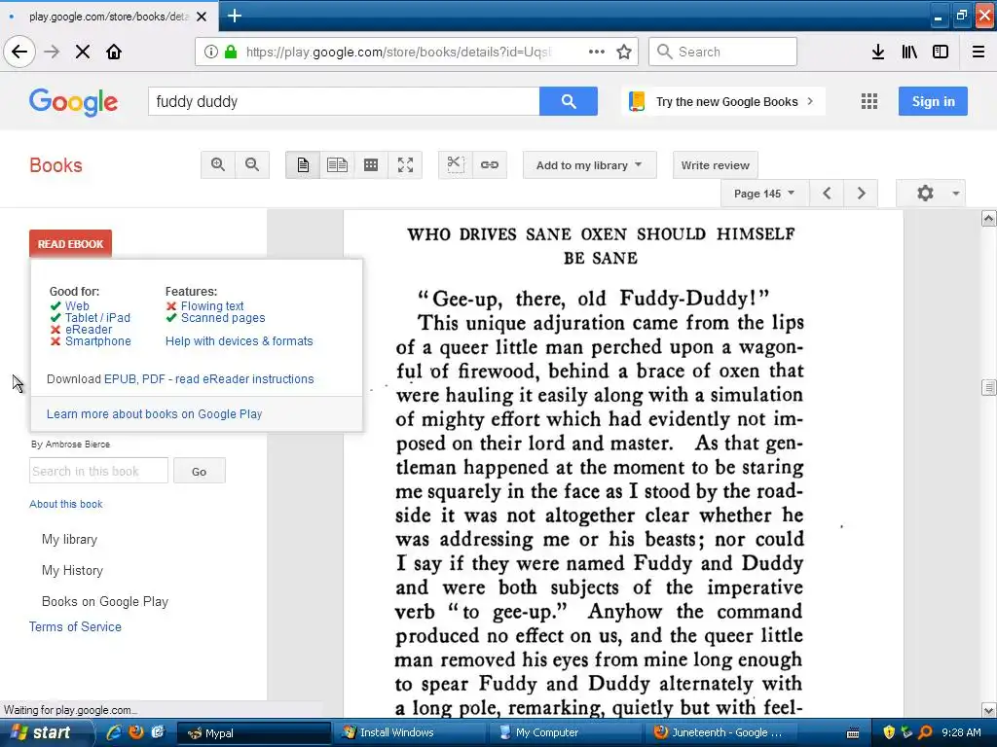
Task: Select the play.google.com browser tab
Action: point(108,16)
